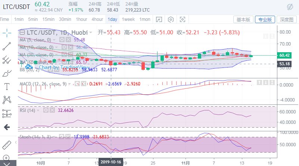The height and width of the screenshot is (166, 299).
Task: Click the 53.18 price axis marker
Action: (284, 64)
